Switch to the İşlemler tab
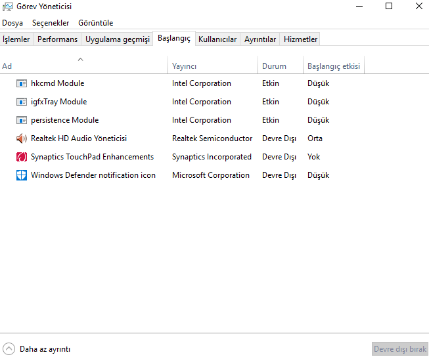Image resolution: width=429 pixels, height=357 pixels. pyautogui.click(x=16, y=39)
